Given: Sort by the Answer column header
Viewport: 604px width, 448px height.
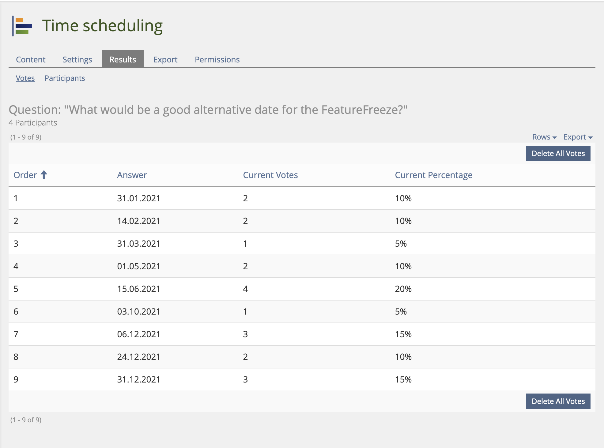Looking at the screenshot, I should tap(132, 175).
